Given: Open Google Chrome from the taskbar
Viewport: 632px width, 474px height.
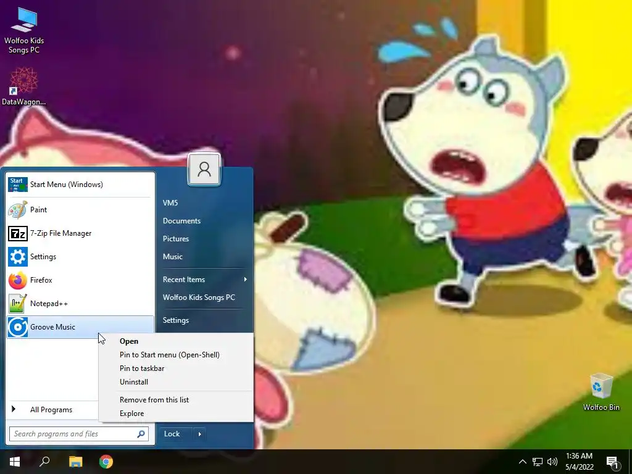Looking at the screenshot, I should point(106,462).
